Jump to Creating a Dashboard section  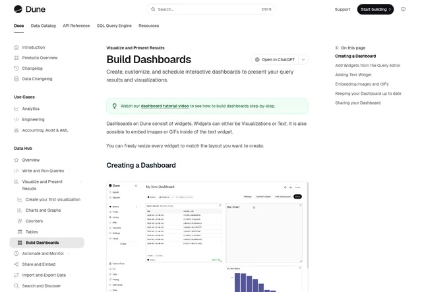(355, 56)
